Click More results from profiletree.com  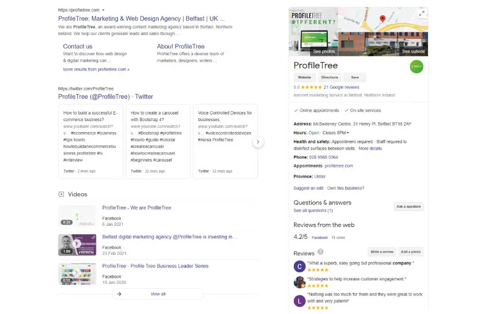[x=96, y=69]
